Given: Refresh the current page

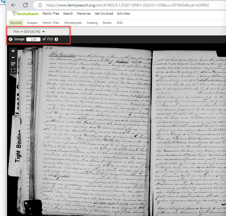Looking at the screenshot, I should pyautogui.click(x=25, y=5).
